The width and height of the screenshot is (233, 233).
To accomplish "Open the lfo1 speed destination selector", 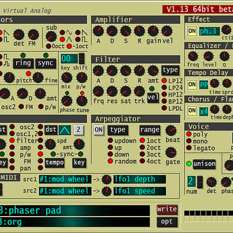I will (x=140, y=191).
